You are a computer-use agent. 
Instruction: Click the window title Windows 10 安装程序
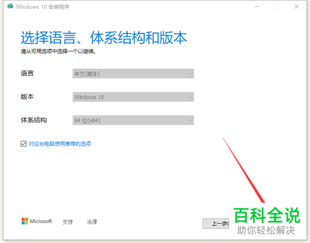43,7
